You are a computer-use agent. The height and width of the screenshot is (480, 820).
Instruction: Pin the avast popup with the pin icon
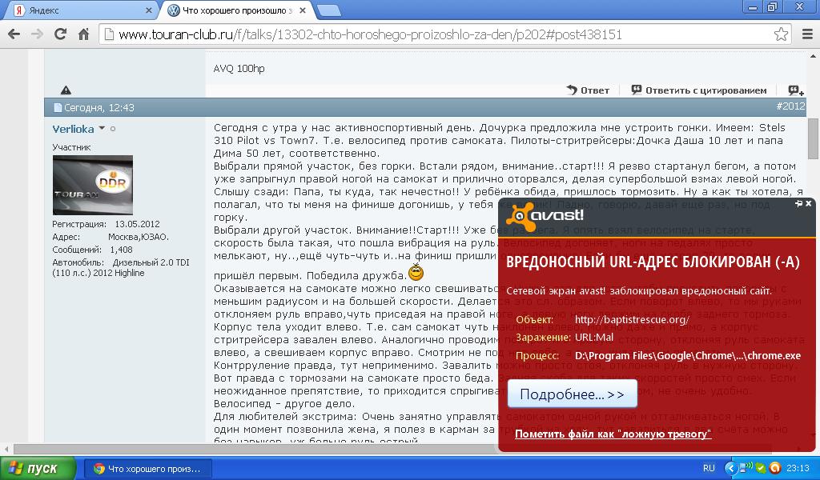click(798, 204)
